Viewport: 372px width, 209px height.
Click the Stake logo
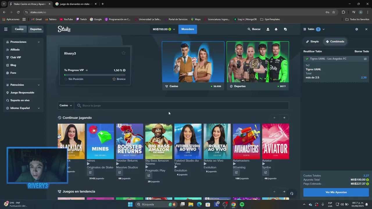[x=64, y=29]
